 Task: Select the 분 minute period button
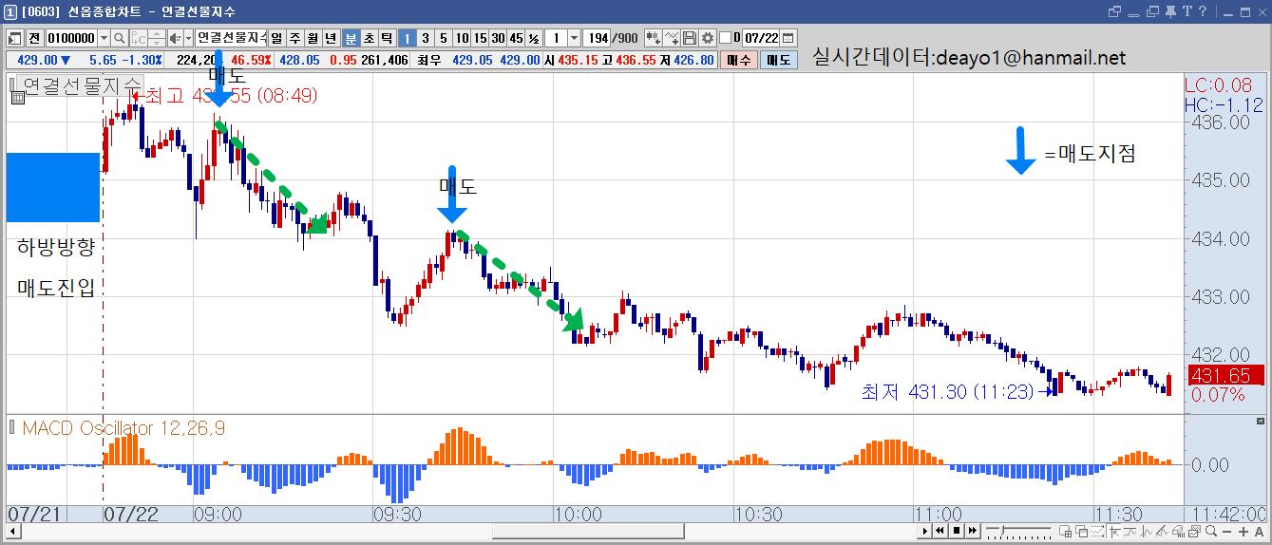[351, 38]
